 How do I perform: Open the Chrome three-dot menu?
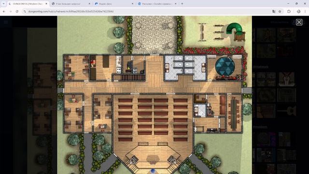click(305, 12)
